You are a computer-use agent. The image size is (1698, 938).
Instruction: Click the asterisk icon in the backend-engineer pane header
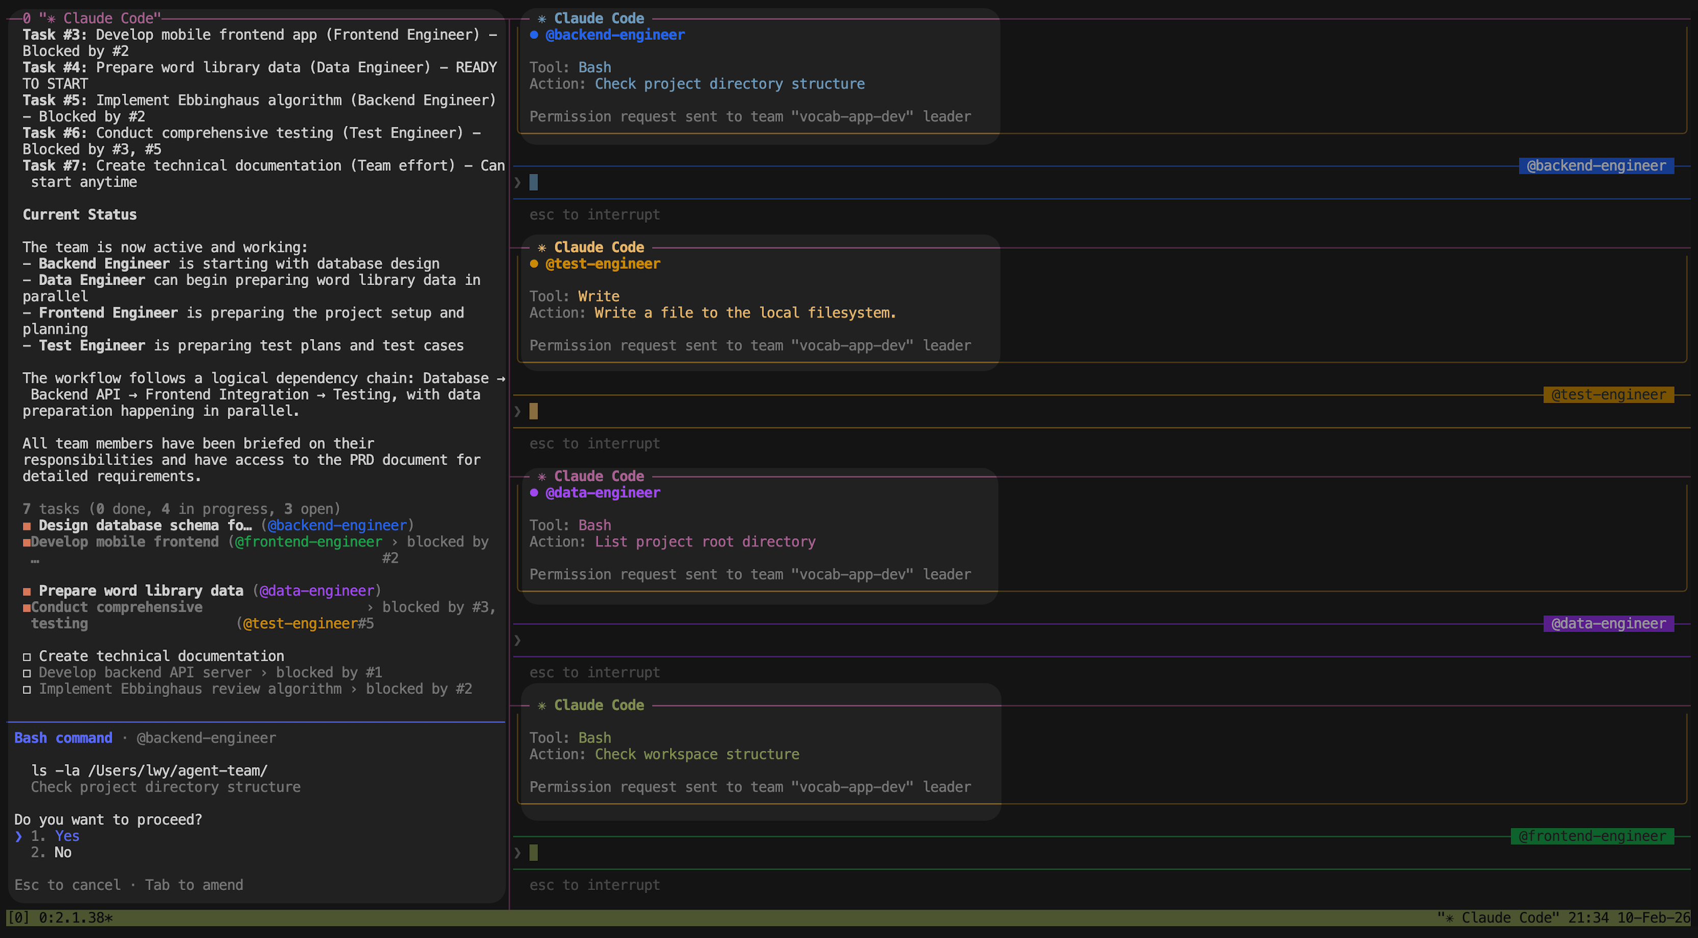tap(542, 18)
